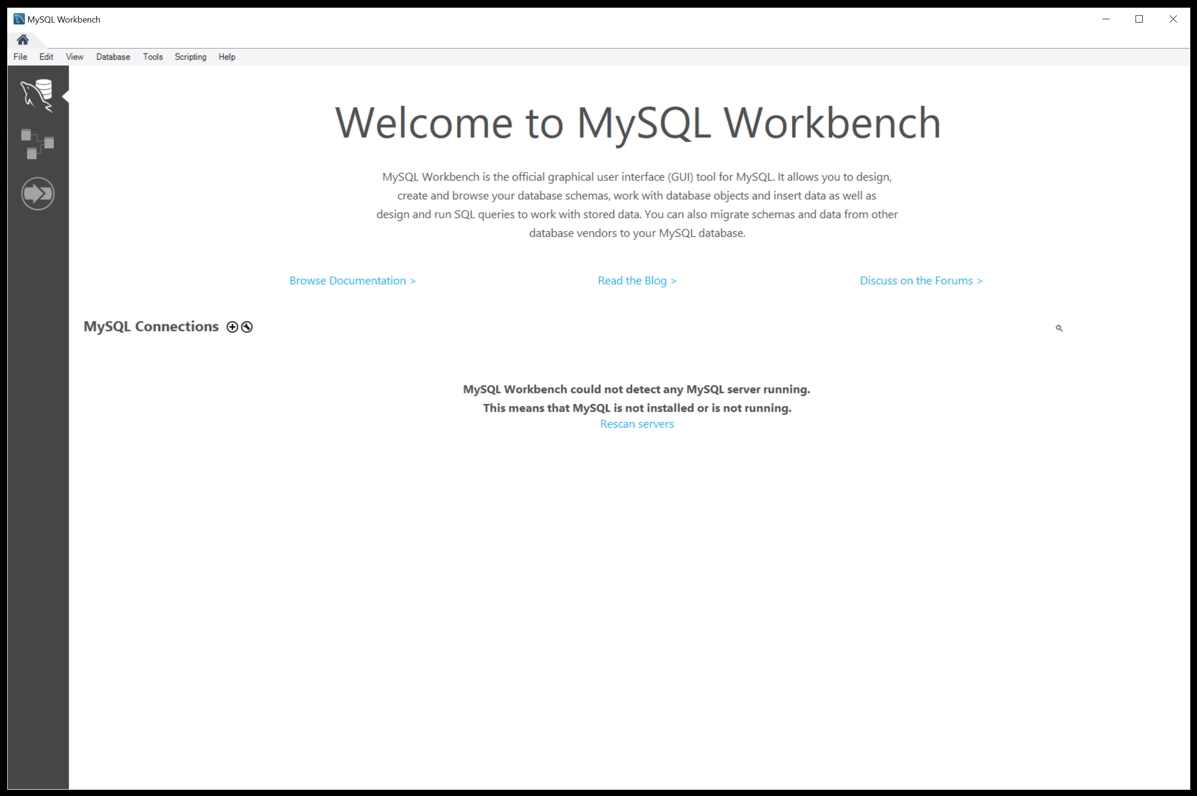Image resolution: width=1197 pixels, height=796 pixels.
Task: Open the MySQL connections sidebar view
Action: (37, 95)
